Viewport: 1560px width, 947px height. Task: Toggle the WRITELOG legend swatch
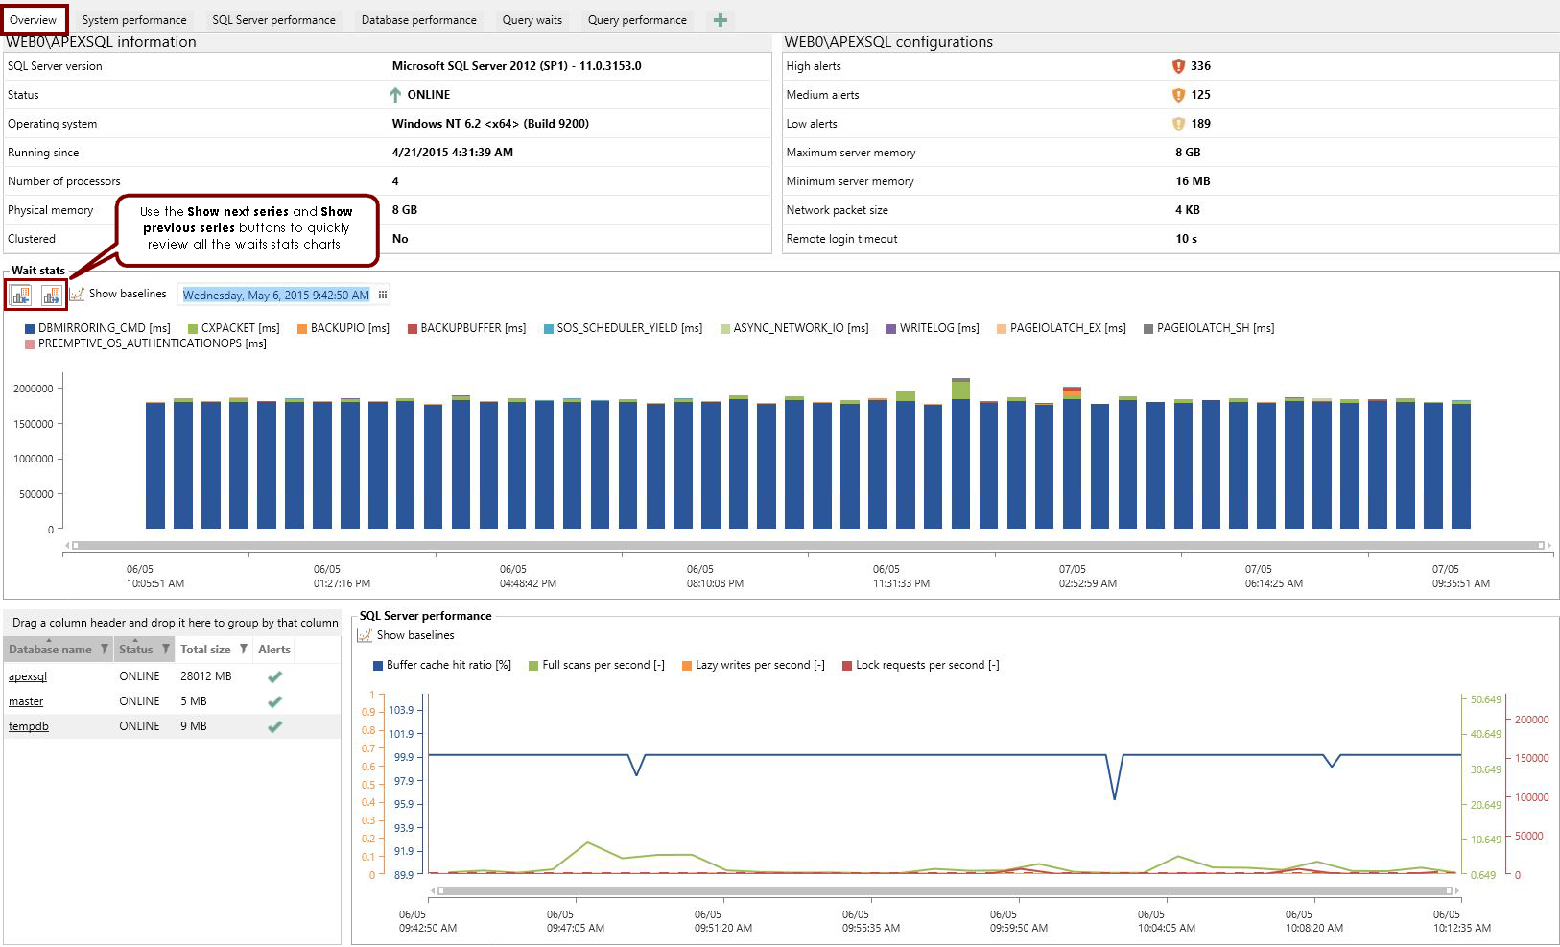(891, 329)
